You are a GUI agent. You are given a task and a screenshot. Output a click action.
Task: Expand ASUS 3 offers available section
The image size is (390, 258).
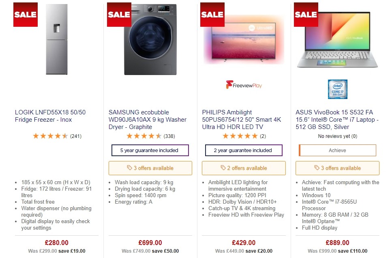[337, 168]
